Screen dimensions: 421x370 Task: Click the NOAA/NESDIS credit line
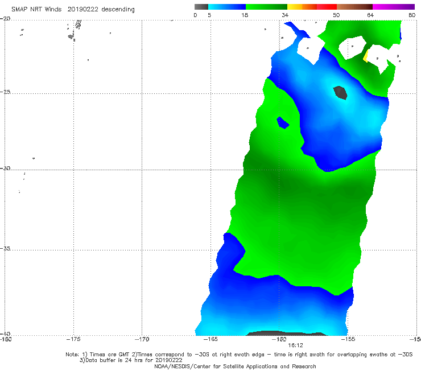[235, 367]
